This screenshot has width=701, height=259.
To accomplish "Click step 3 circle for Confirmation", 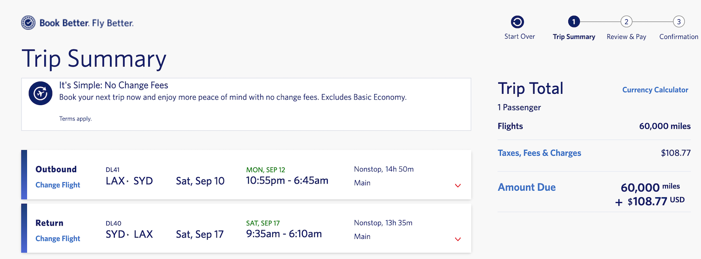I will click(x=678, y=21).
